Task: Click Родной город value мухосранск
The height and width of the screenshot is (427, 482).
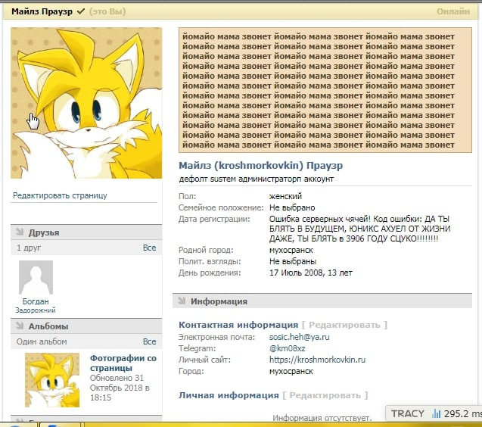Action: [x=291, y=250]
